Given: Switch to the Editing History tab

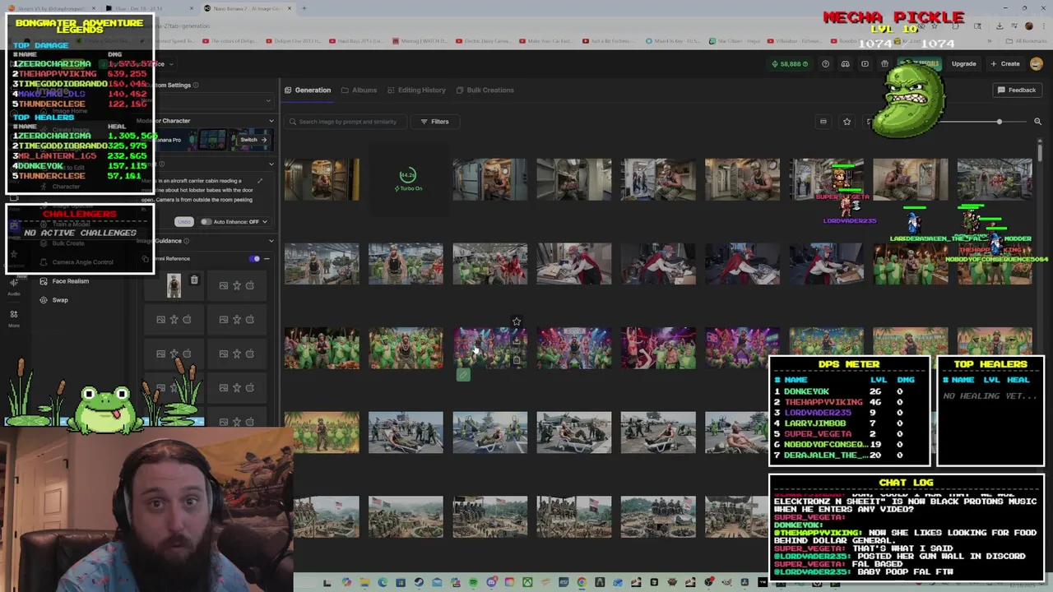Looking at the screenshot, I should [416, 90].
